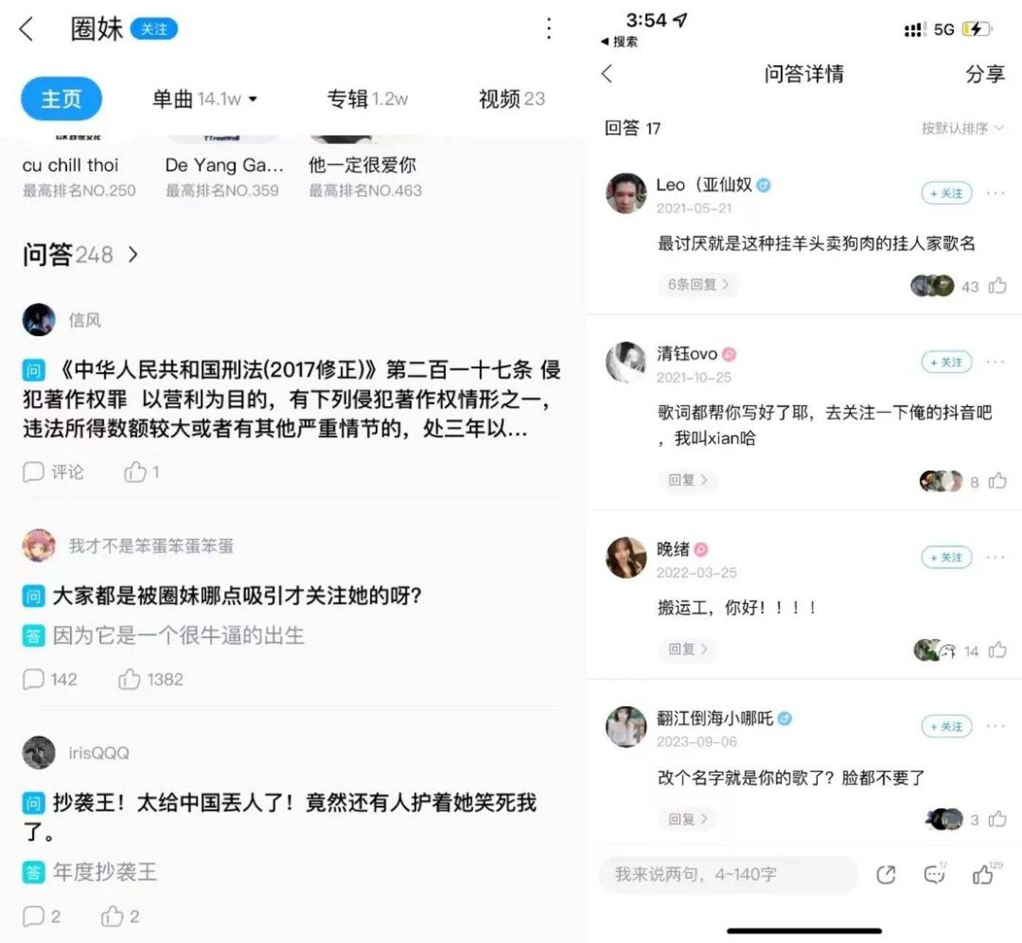
Task: Tap the share icon in the bottom reply bar
Action: pos(886,874)
